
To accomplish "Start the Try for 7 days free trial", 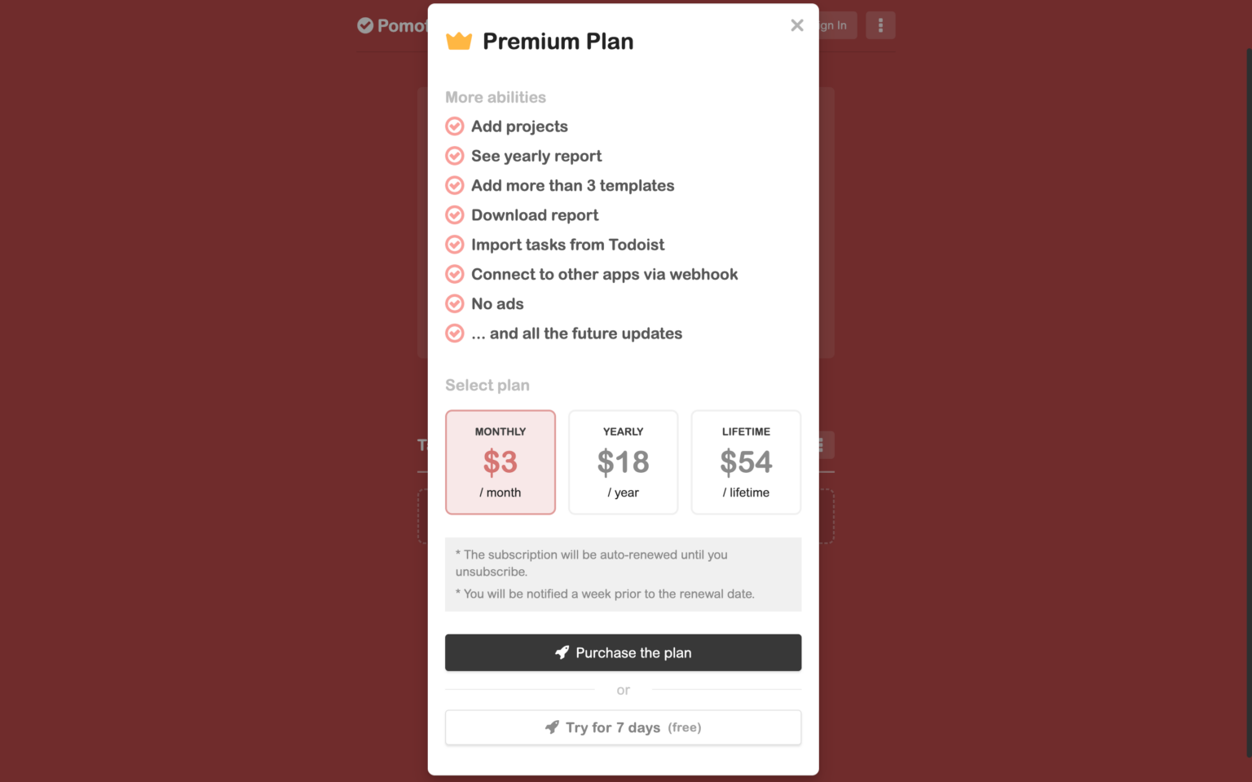I will point(623,727).
